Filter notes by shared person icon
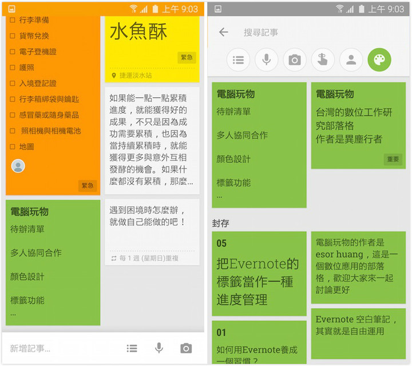412x366 pixels. click(x=351, y=60)
